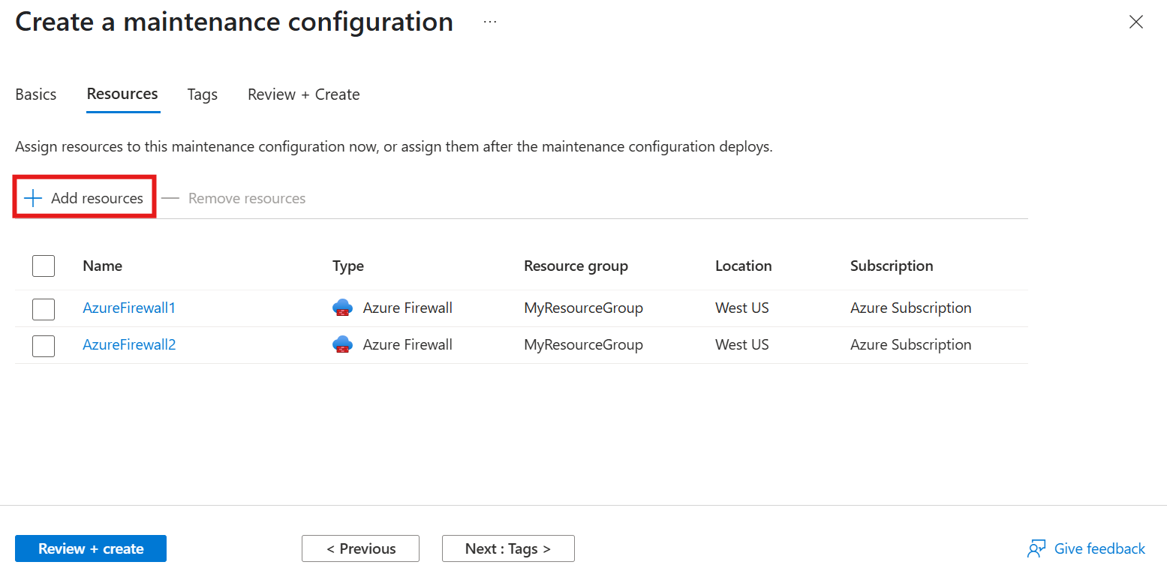Image resolution: width=1167 pixels, height=568 pixels.
Task: Click the Next : Tags button
Action: 508,548
